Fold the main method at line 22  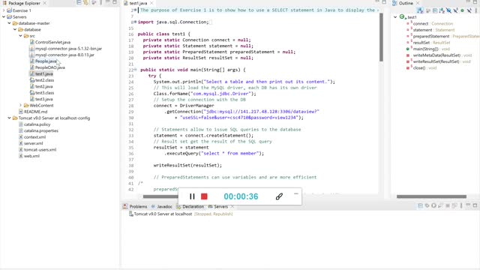135,70
